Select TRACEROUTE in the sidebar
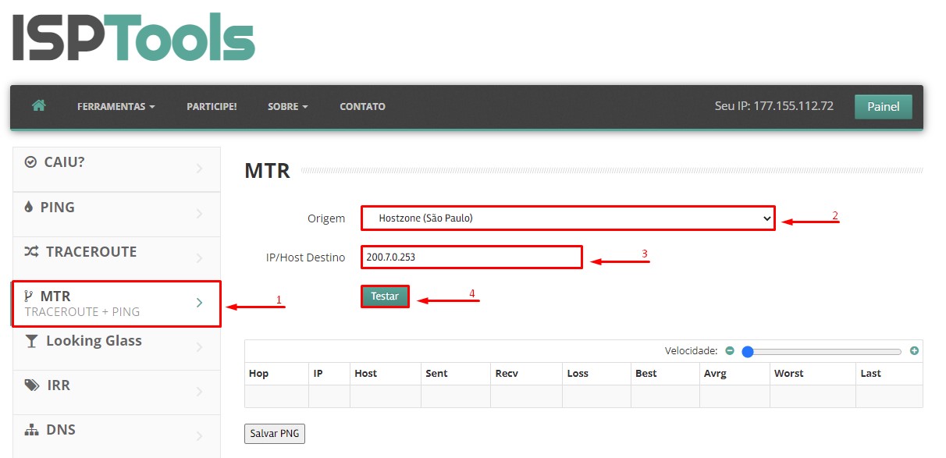 point(117,258)
